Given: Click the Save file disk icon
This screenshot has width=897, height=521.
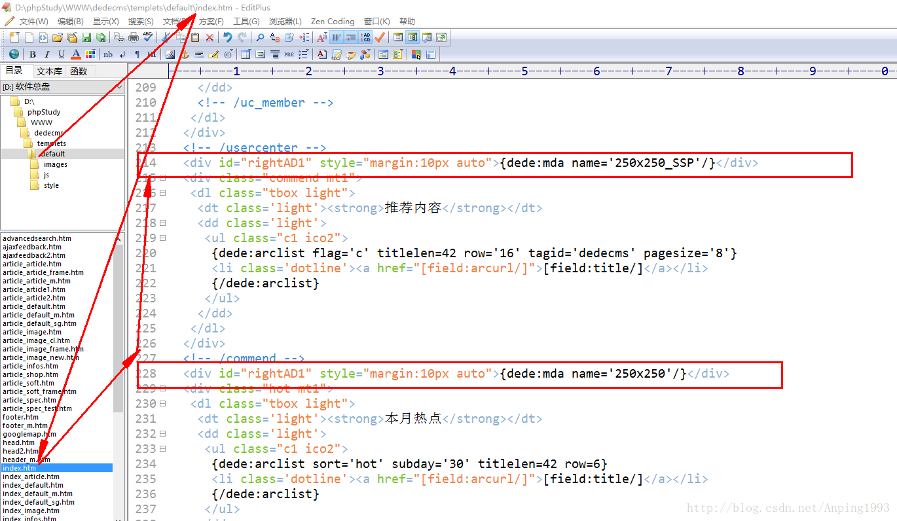Looking at the screenshot, I should tap(86, 37).
